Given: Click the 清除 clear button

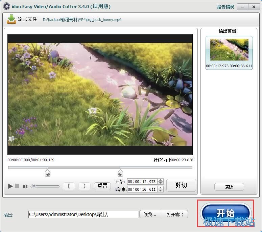Looking at the screenshot, I should coord(229,187).
